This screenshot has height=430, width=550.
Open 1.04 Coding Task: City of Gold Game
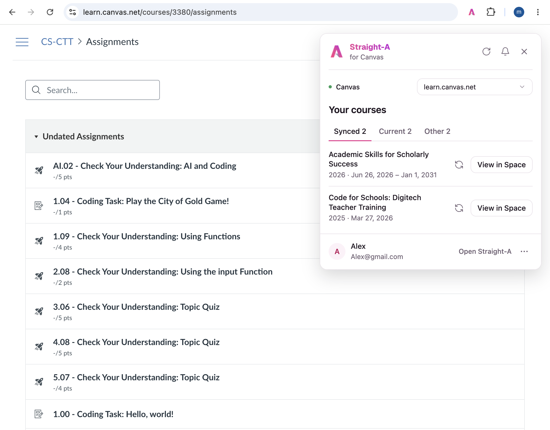141,201
